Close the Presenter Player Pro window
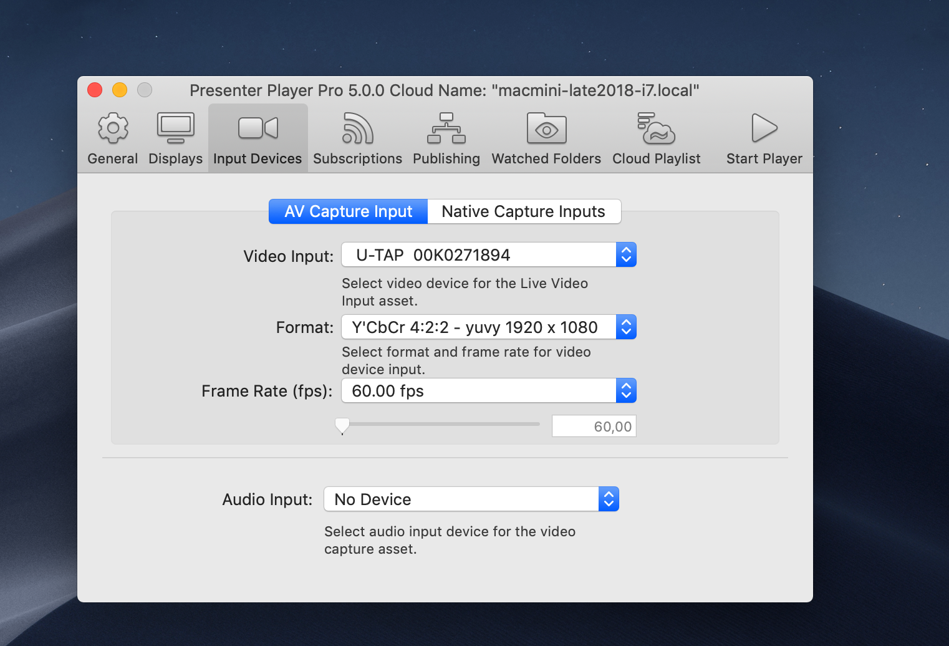 point(95,90)
